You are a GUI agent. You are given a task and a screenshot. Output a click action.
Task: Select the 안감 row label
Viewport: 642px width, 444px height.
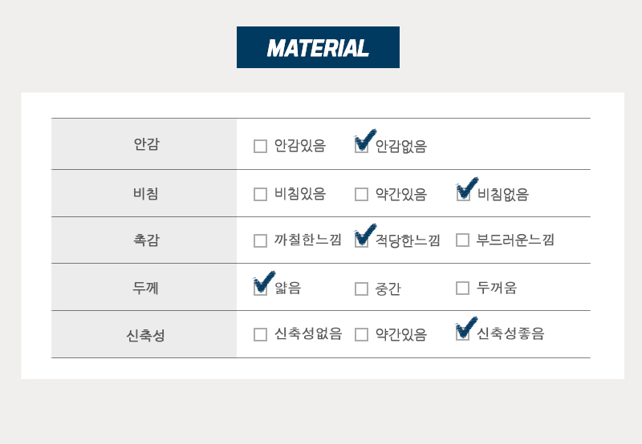pos(144,144)
